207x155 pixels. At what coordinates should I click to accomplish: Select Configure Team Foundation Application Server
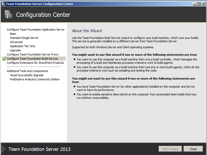pos(36,30)
